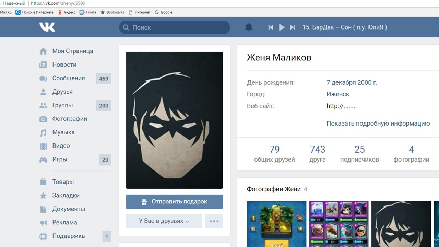The image size is (439, 247).
Task: Click the Photos camera icon
Action: 43,119
